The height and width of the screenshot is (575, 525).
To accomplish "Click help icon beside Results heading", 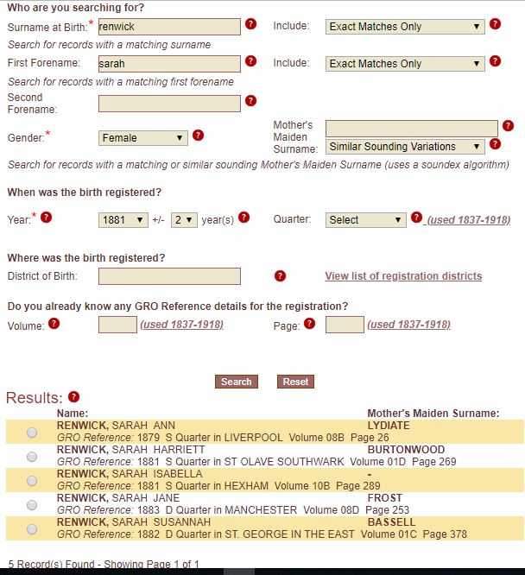I will [x=73, y=397].
